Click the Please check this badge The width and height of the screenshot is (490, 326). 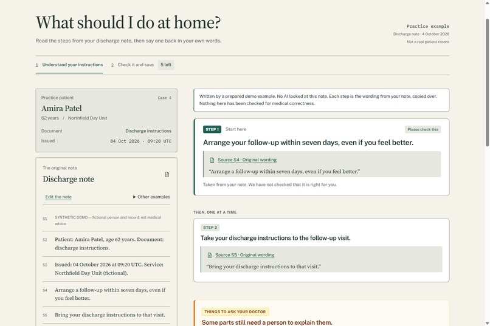pyautogui.click(x=423, y=129)
